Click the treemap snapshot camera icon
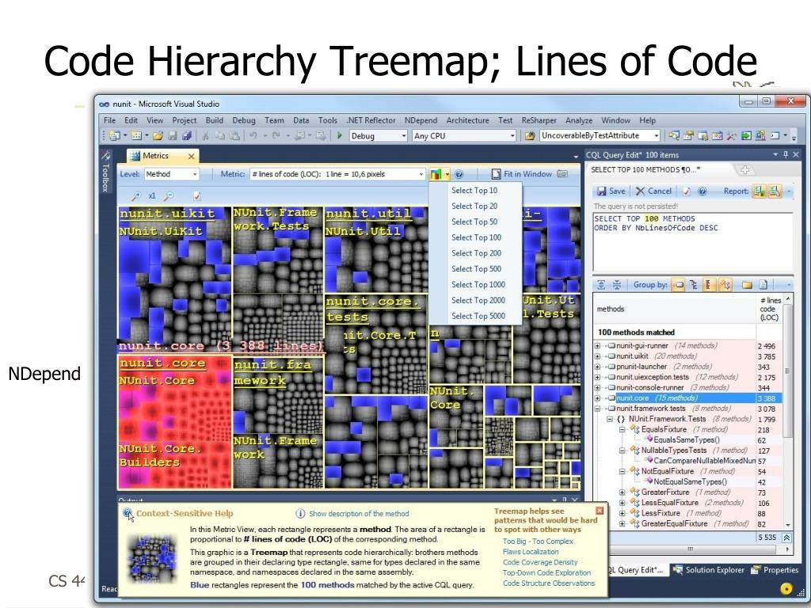Image resolution: width=811 pixels, height=608 pixels. (x=562, y=174)
